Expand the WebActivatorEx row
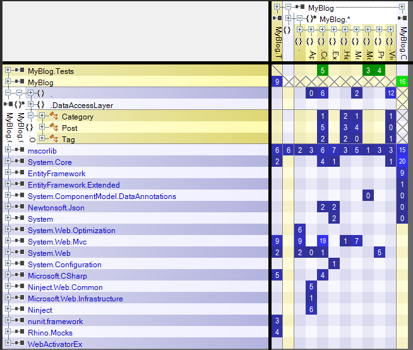 (8, 342)
